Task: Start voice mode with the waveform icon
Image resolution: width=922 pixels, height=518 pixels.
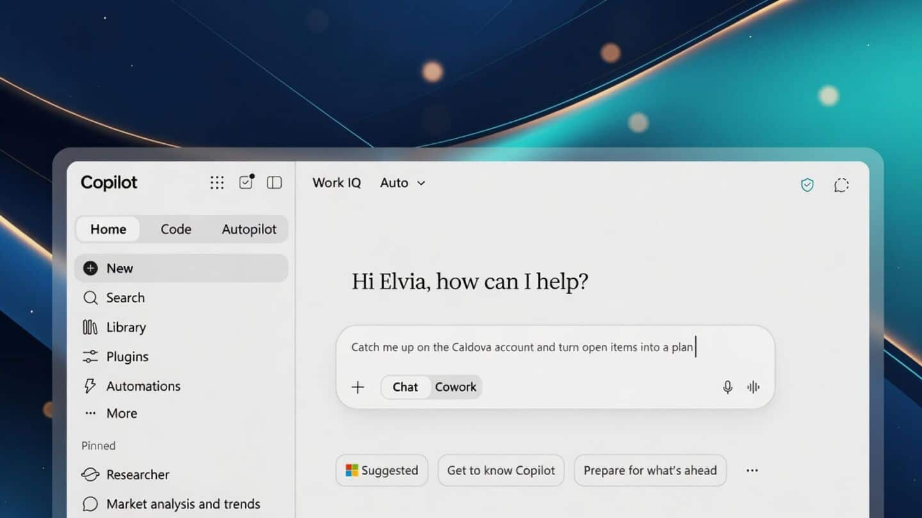Action: (754, 387)
